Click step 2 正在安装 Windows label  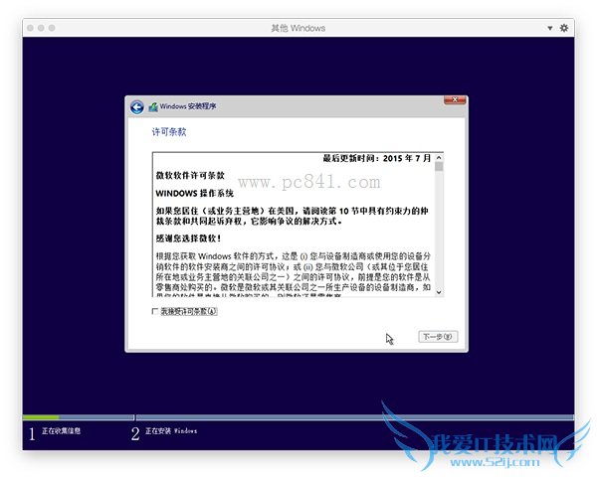point(171,431)
